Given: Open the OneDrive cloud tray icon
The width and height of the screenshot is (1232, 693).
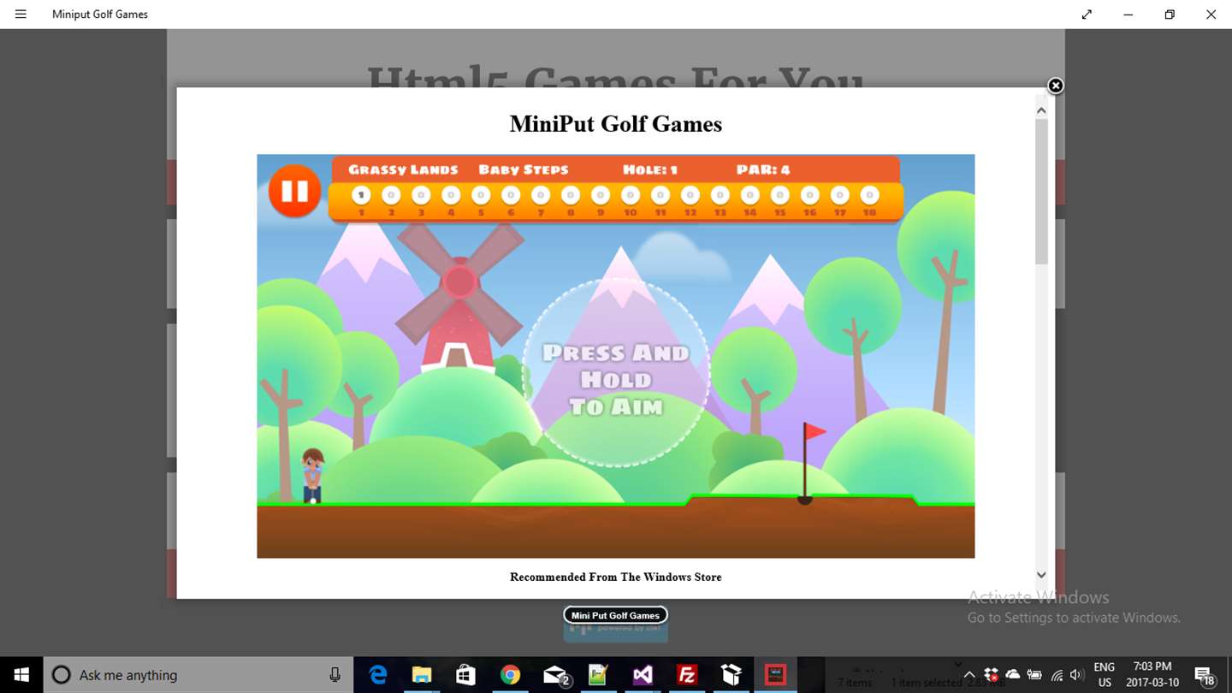Looking at the screenshot, I should coord(1013,675).
